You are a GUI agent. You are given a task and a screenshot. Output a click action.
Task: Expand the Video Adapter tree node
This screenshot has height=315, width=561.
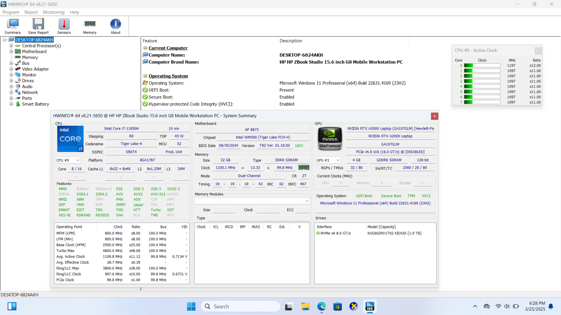tap(11, 69)
